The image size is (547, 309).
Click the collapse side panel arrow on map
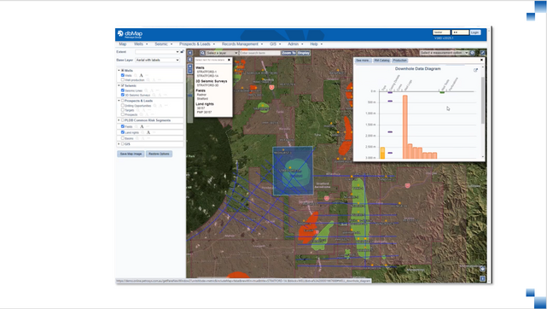(190, 53)
